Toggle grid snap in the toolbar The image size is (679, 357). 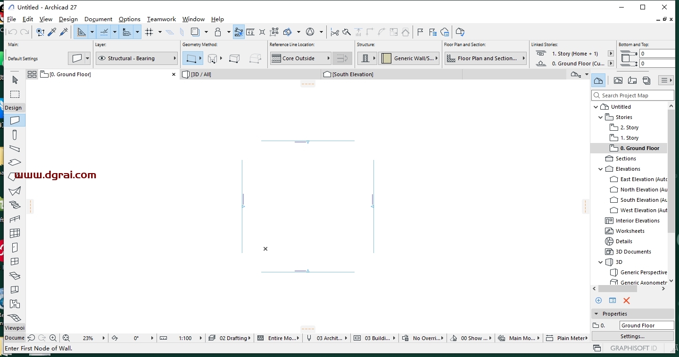(149, 32)
